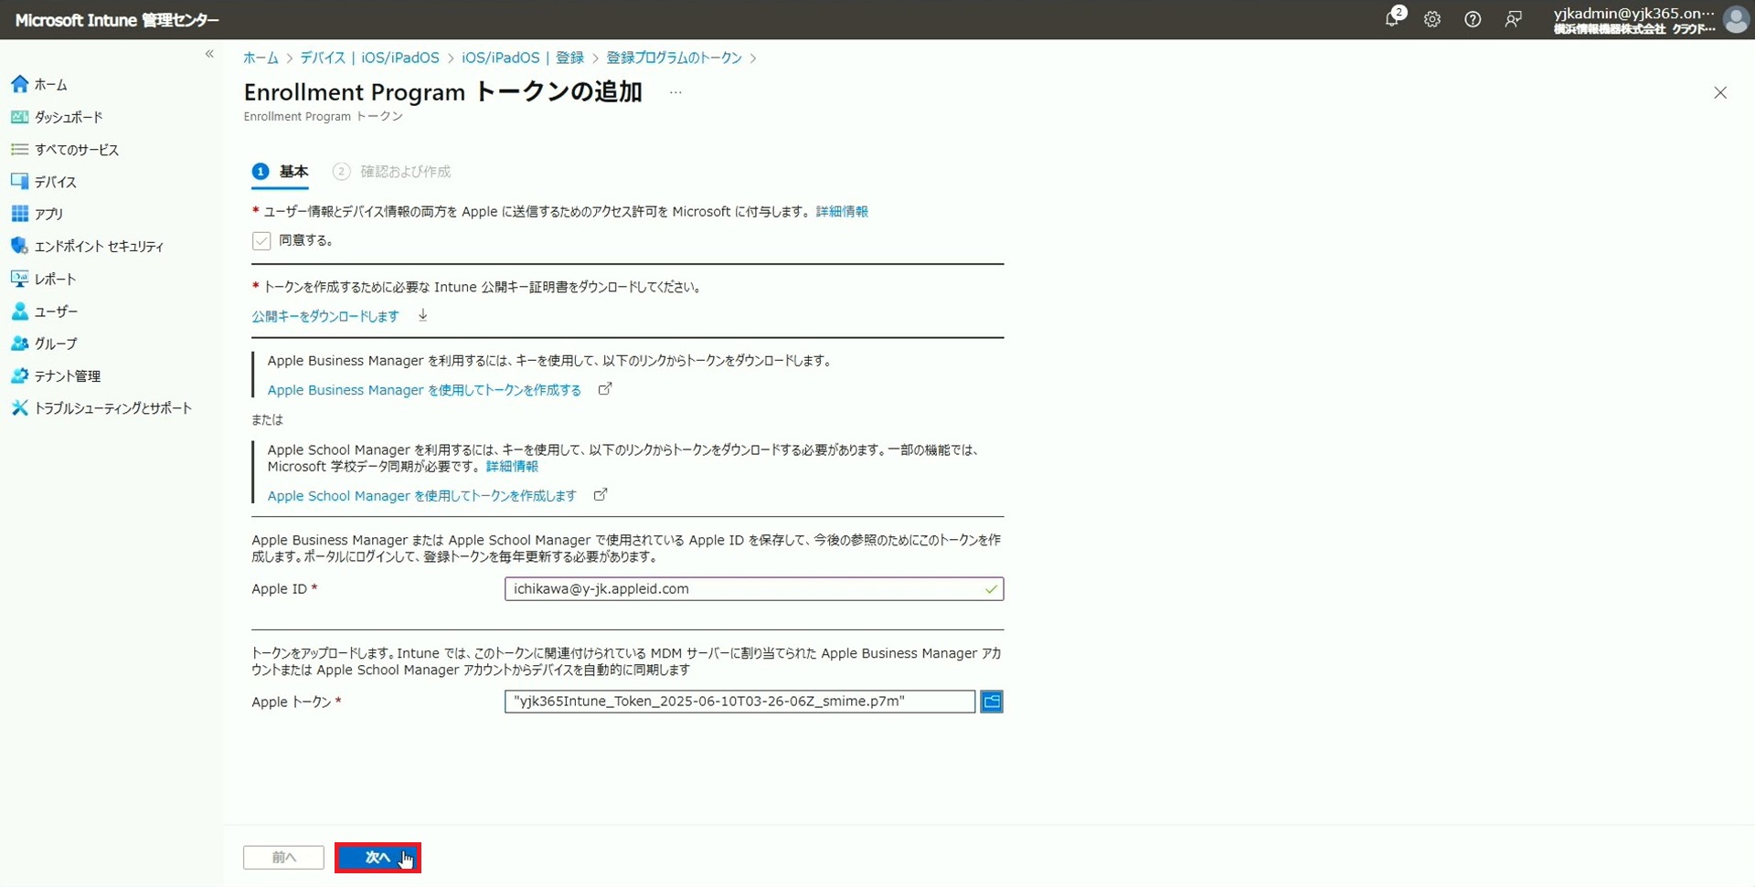Click テナント管理 tenant admin icon

[x=20, y=375]
